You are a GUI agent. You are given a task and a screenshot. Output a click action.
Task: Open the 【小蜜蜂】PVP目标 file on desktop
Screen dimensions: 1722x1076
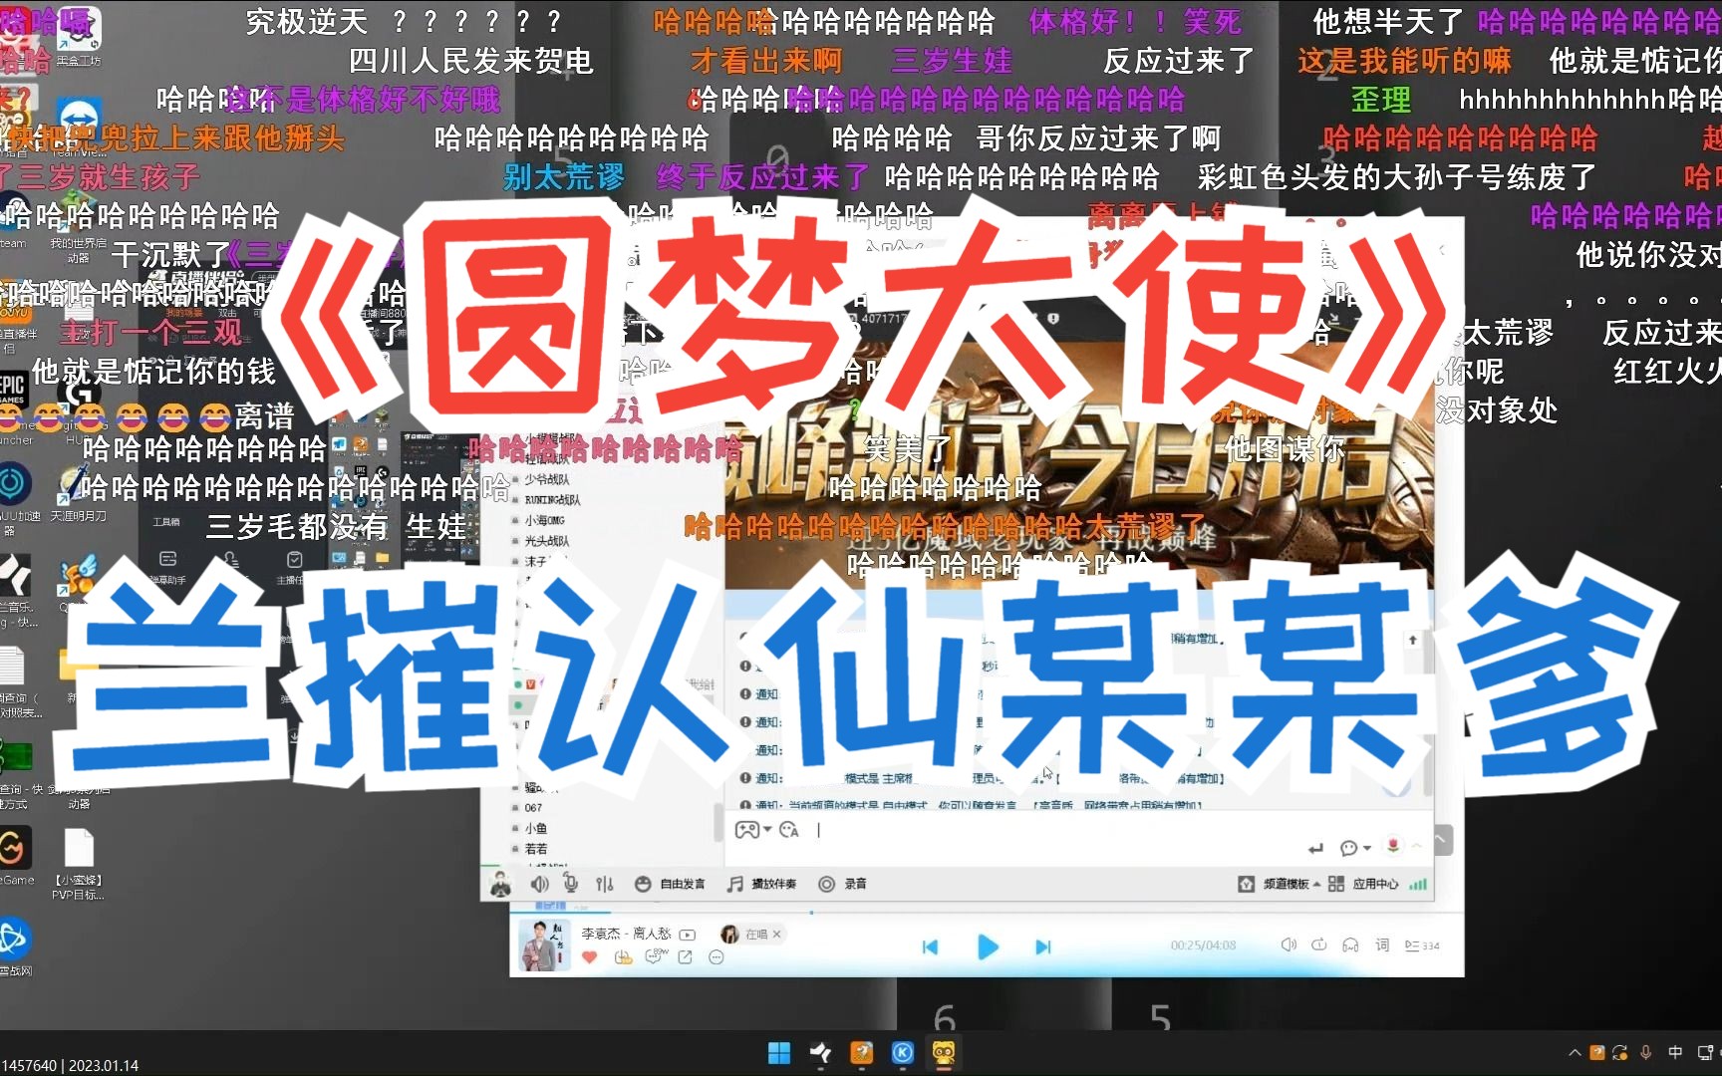coord(79,864)
